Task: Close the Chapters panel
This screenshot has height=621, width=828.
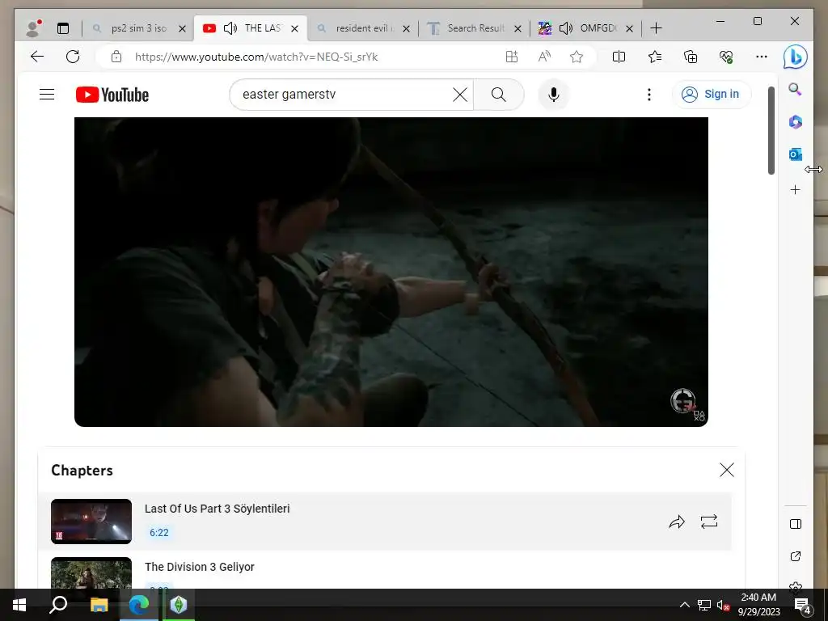Action: click(x=727, y=470)
